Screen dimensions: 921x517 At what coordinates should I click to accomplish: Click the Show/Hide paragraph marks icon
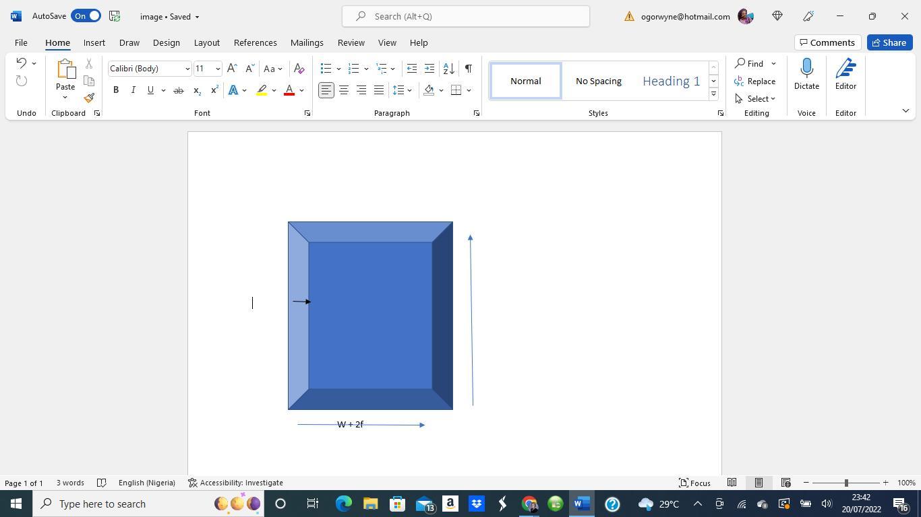(468, 69)
